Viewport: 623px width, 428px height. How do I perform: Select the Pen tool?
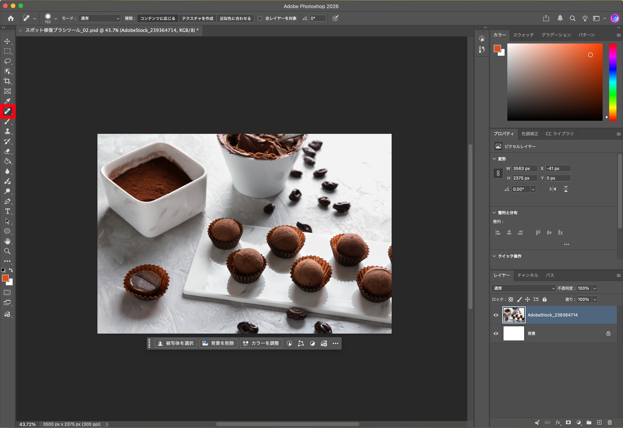click(x=7, y=201)
